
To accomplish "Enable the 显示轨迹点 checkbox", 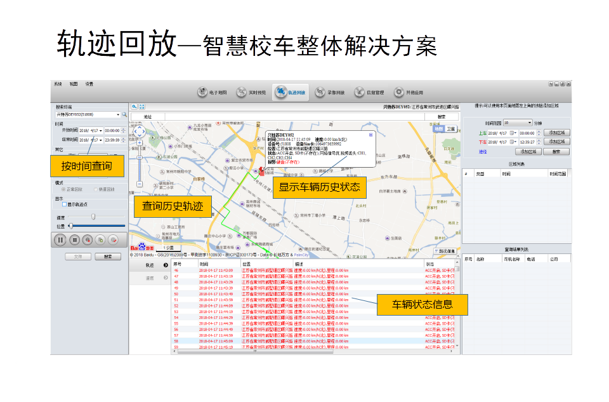I will coord(64,204).
